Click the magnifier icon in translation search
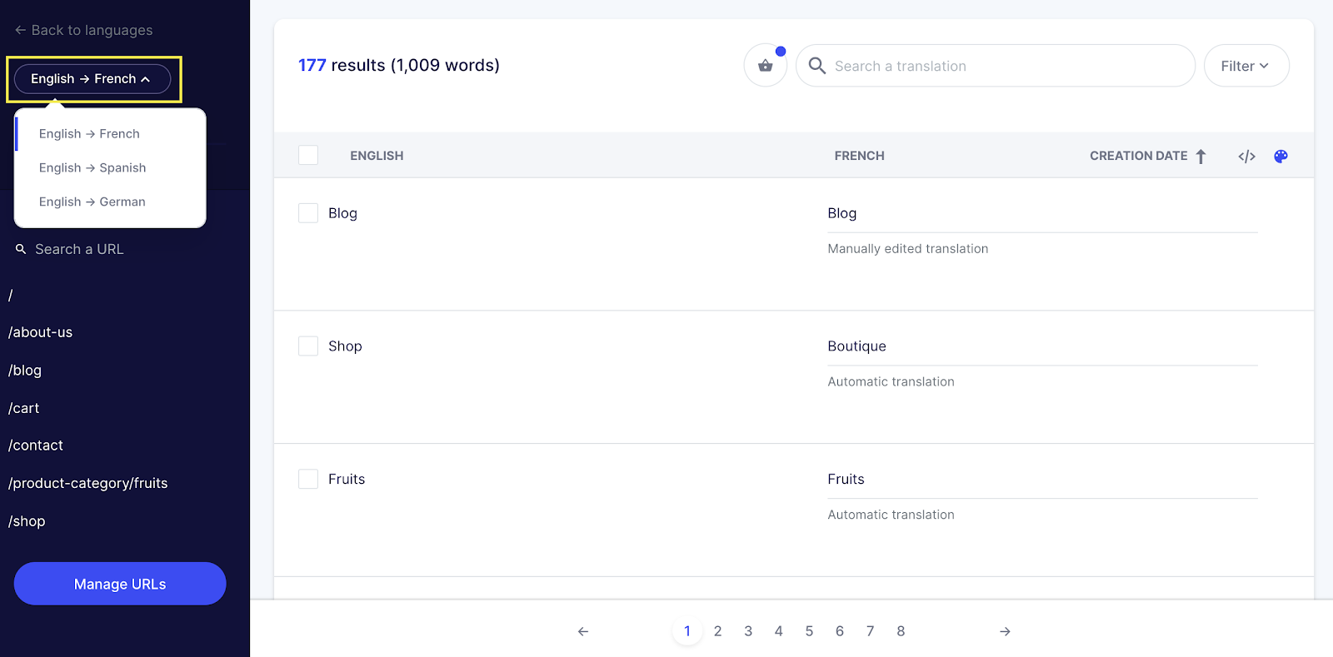This screenshot has height=657, width=1333. coord(817,66)
